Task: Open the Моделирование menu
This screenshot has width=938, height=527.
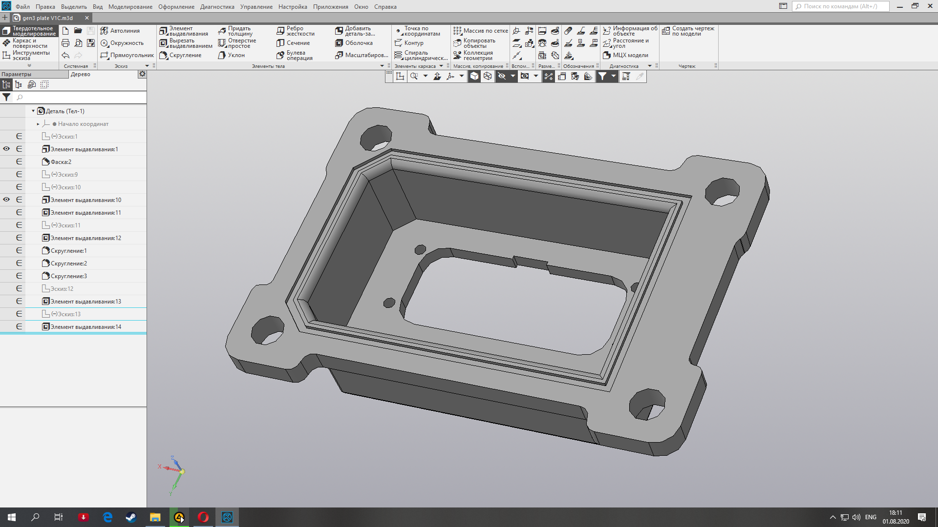Action: tap(130, 7)
